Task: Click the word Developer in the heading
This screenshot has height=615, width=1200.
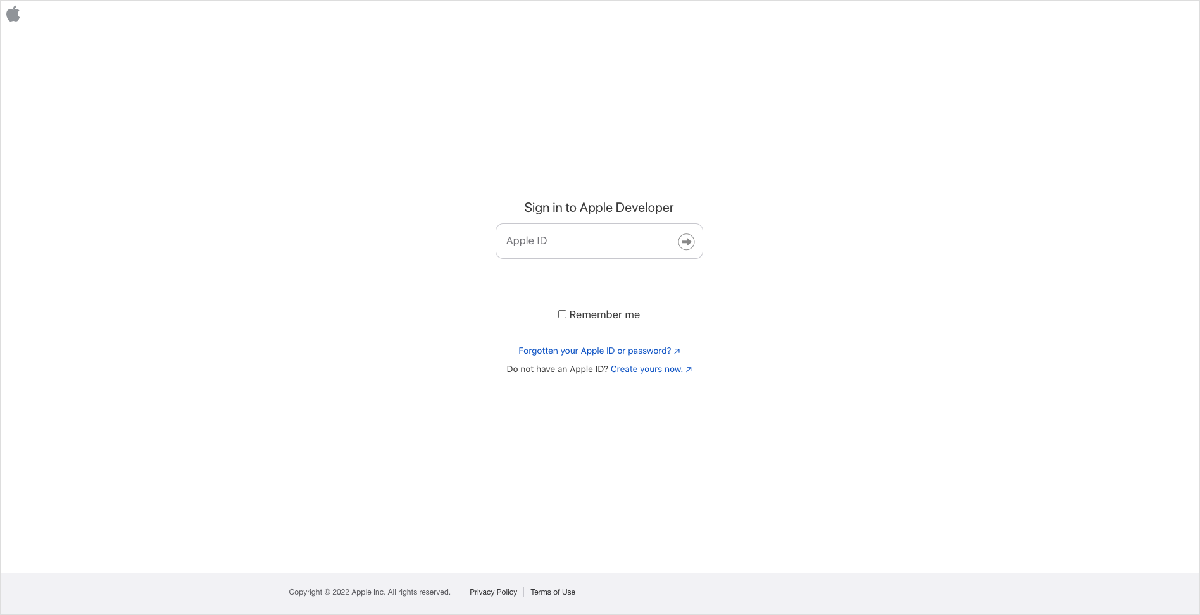Action: click(x=644, y=208)
